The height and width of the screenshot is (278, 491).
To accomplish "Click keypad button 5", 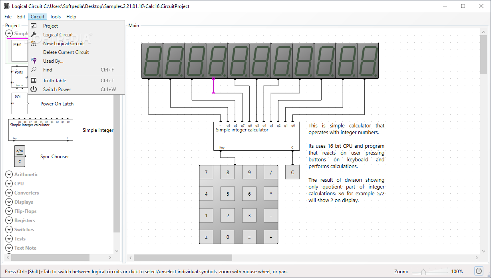I will 228,194.
